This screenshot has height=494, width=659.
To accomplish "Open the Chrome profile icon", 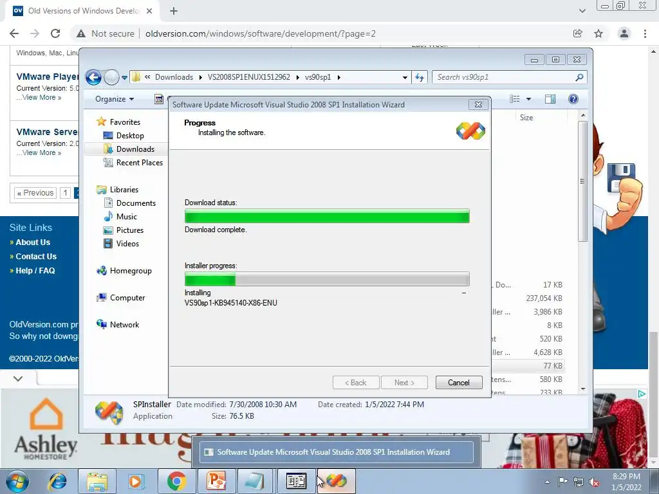I will coord(624,33).
